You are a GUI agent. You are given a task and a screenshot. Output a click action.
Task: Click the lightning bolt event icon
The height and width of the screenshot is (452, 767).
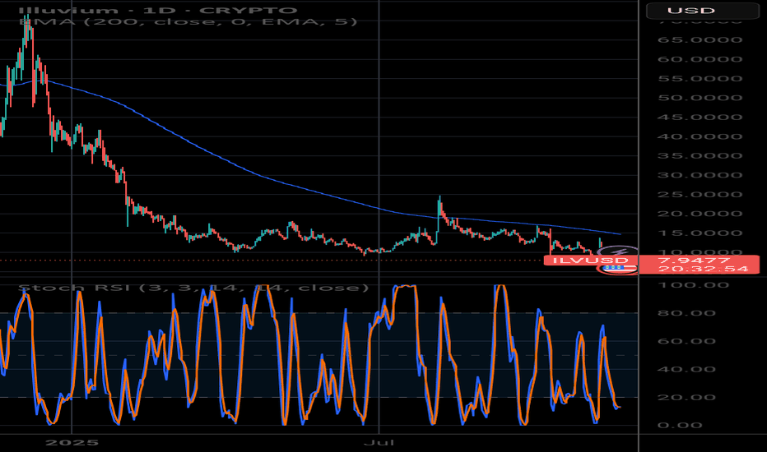click(x=622, y=251)
